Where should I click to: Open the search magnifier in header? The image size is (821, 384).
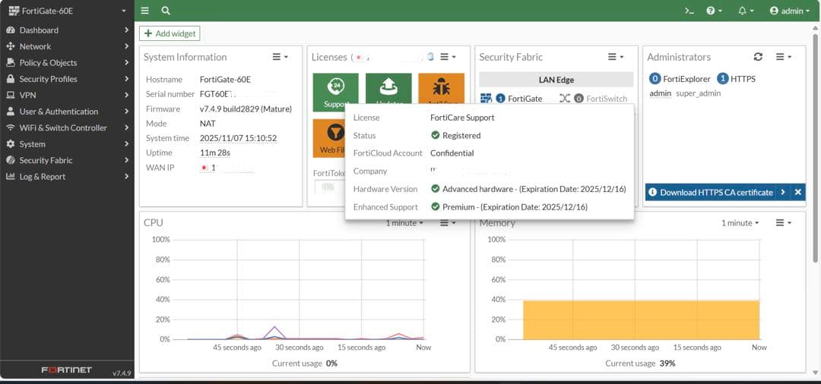coord(166,11)
